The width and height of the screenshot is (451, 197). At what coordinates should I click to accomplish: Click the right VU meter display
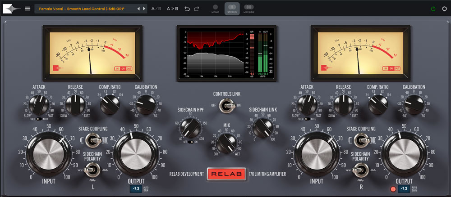point(361,53)
